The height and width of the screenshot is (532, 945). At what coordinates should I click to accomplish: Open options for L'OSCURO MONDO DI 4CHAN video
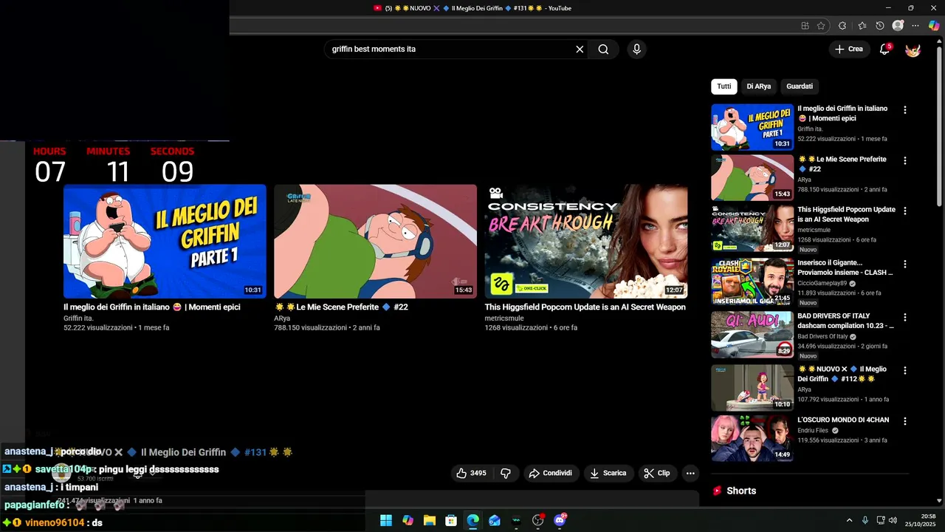(x=905, y=421)
